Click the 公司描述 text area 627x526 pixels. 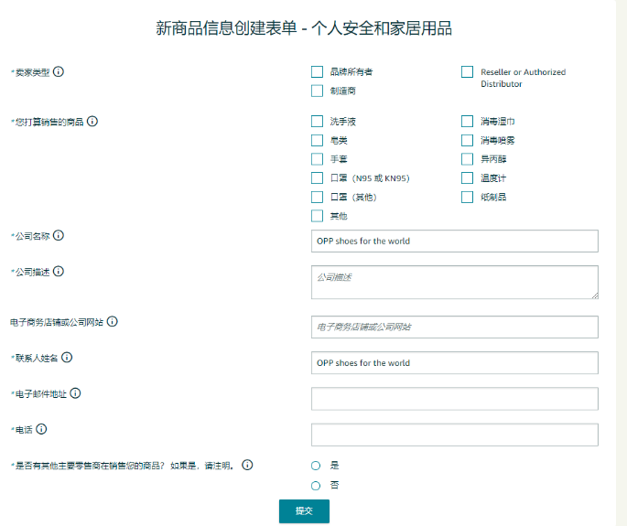click(455, 282)
